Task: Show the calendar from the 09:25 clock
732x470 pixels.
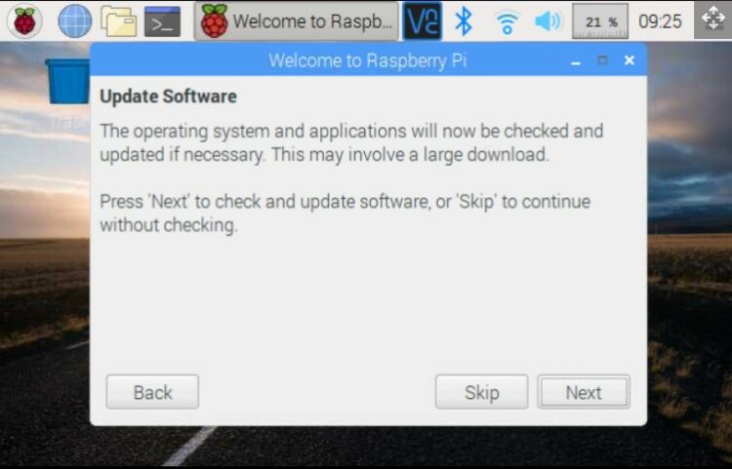Action: pos(660,21)
